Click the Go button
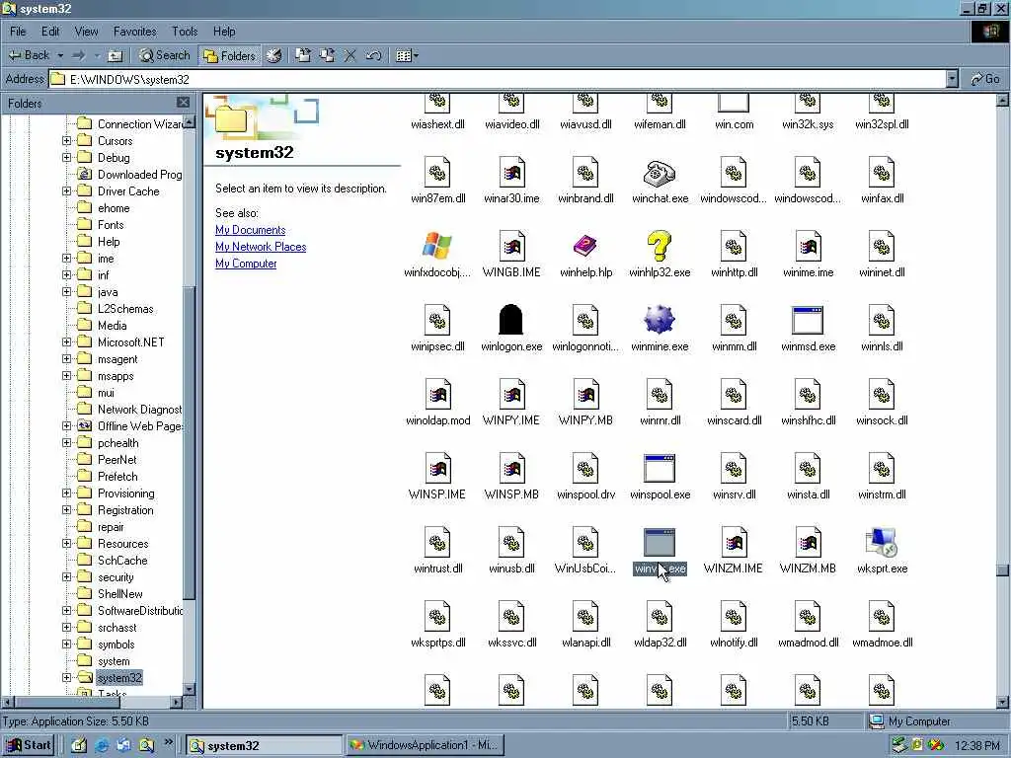1011x758 pixels. pos(985,79)
